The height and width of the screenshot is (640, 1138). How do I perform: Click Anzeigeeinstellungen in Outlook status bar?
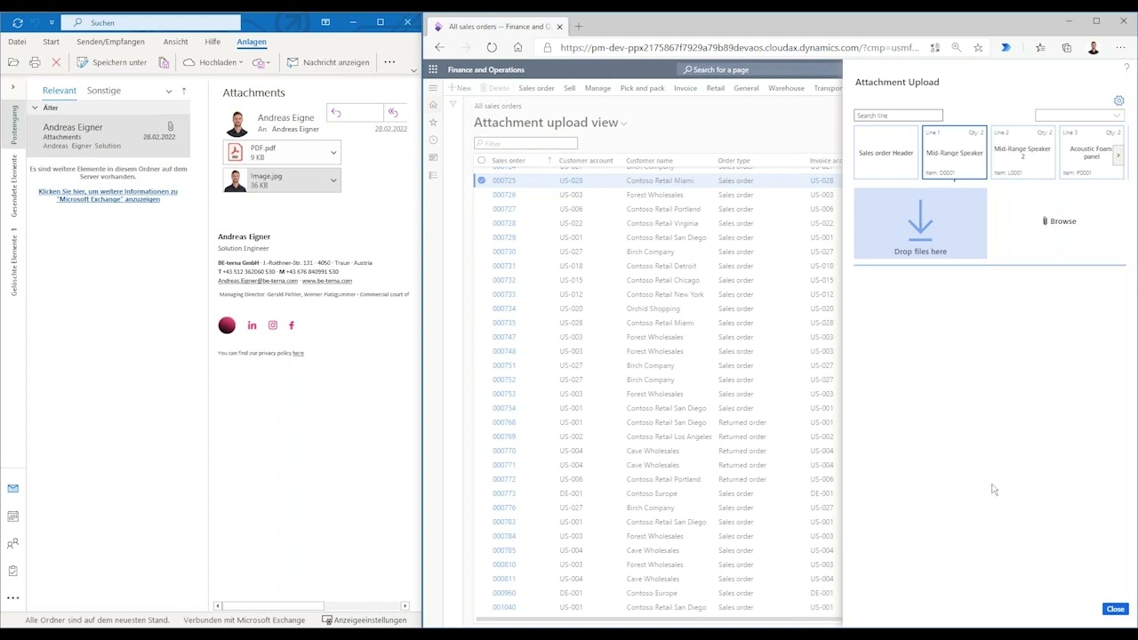[364, 620]
